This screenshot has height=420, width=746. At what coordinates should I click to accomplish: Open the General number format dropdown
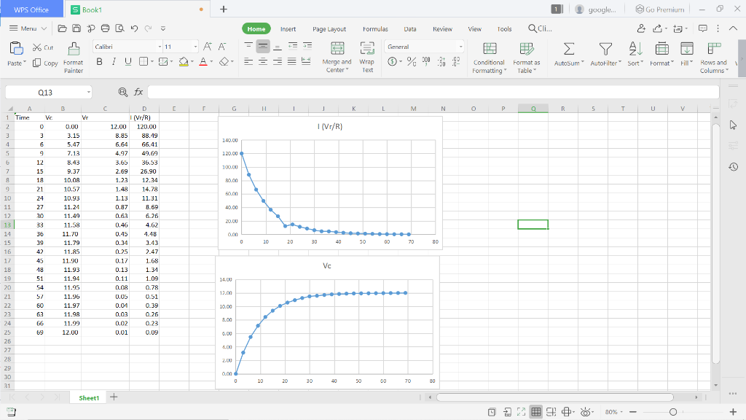460,47
